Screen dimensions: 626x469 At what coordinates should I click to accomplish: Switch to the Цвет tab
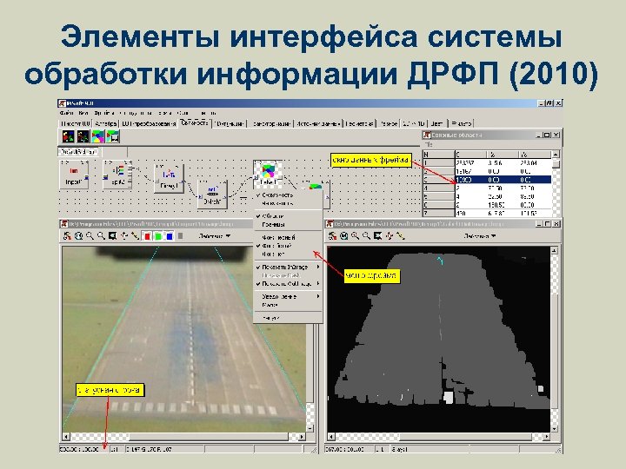click(437, 123)
